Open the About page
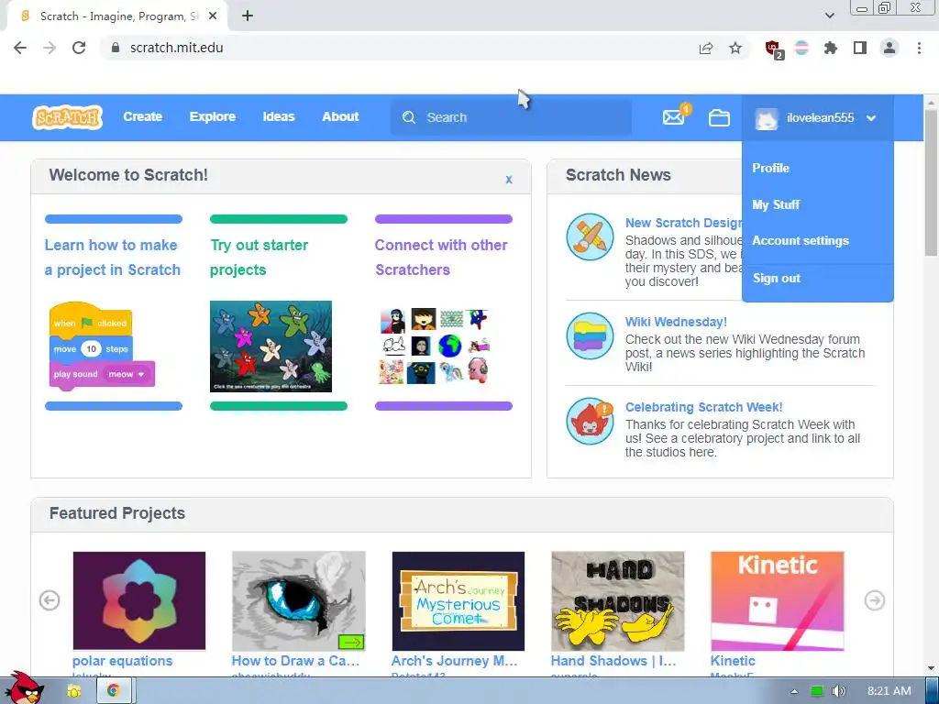939x704 pixels. pyautogui.click(x=340, y=116)
